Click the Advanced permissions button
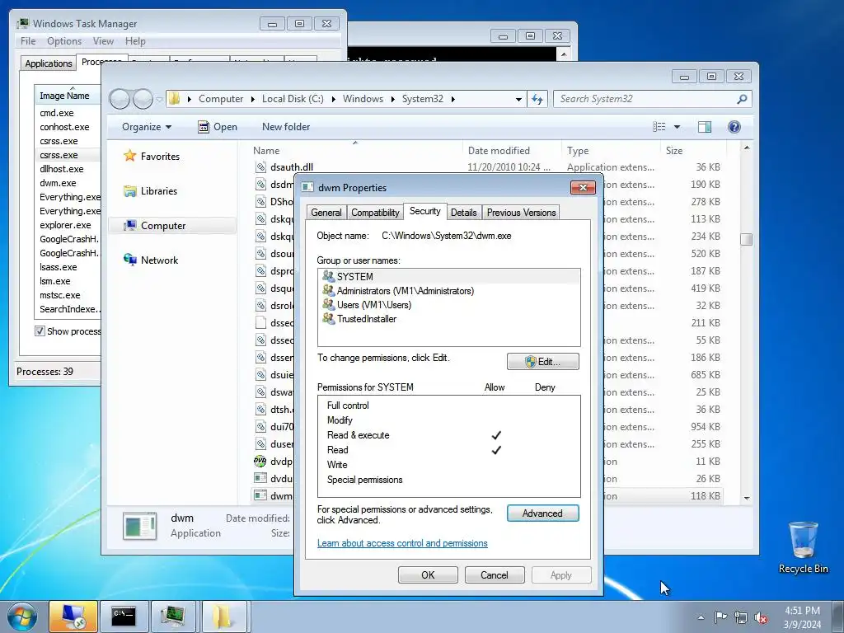The image size is (844, 633). pos(542,513)
